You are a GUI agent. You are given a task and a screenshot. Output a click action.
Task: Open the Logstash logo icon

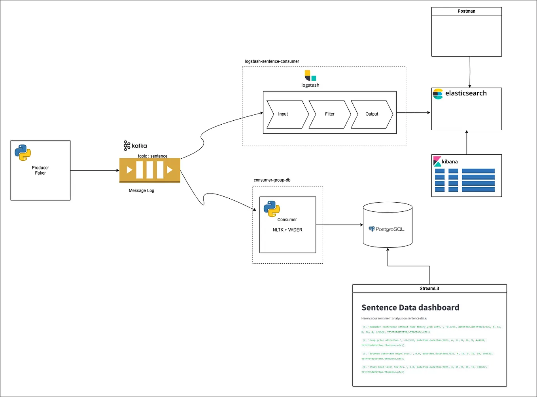(x=310, y=75)
